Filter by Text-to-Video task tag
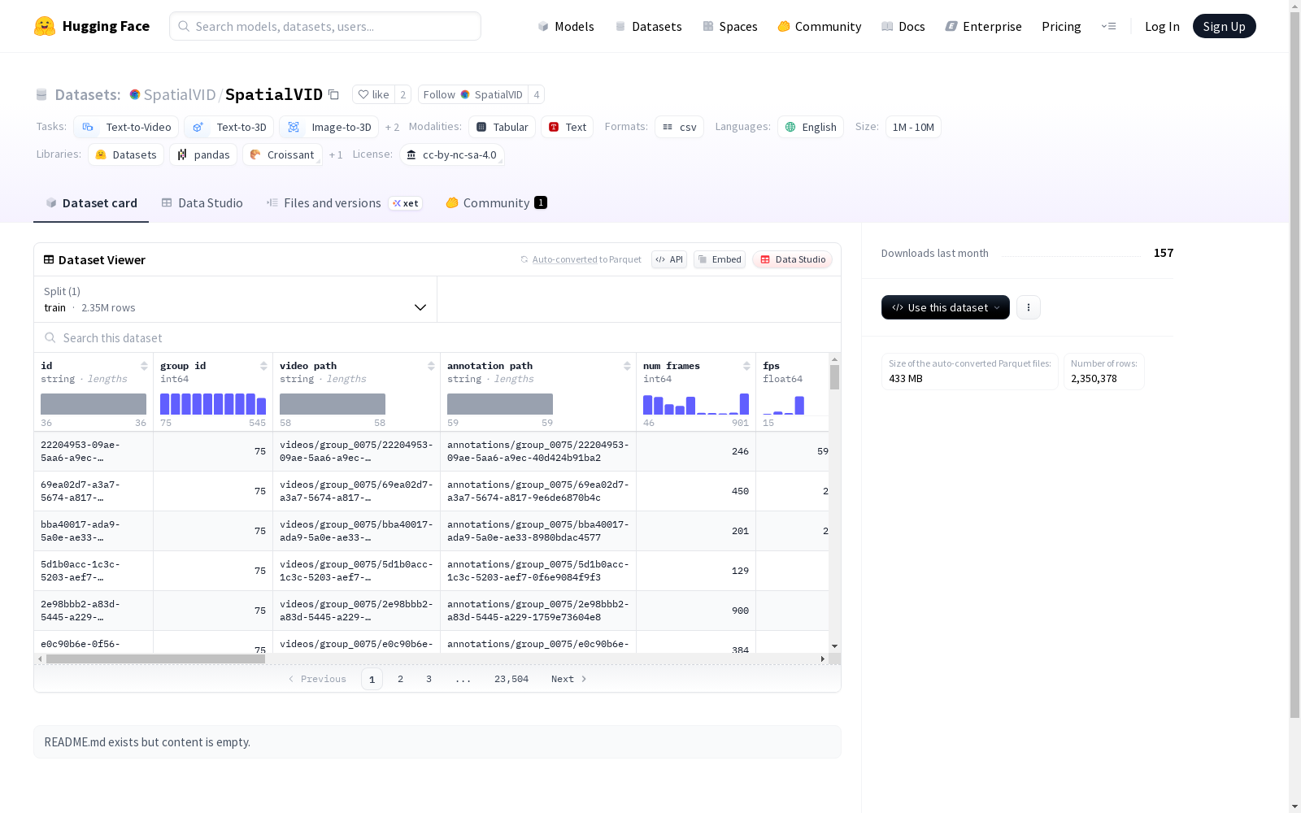 (126, 127)
